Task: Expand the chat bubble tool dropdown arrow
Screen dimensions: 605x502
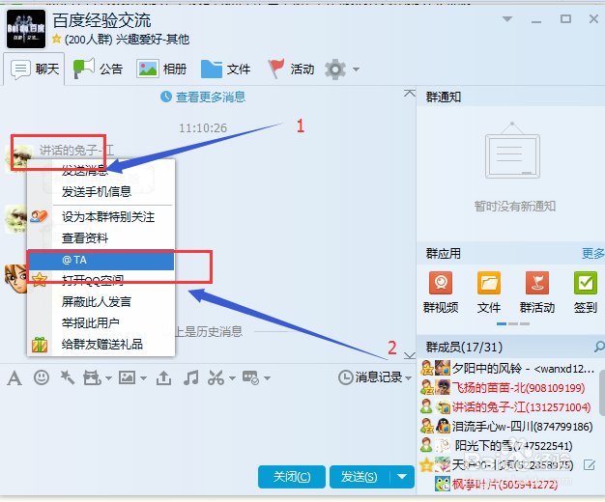Action: [x=267, y=378]
